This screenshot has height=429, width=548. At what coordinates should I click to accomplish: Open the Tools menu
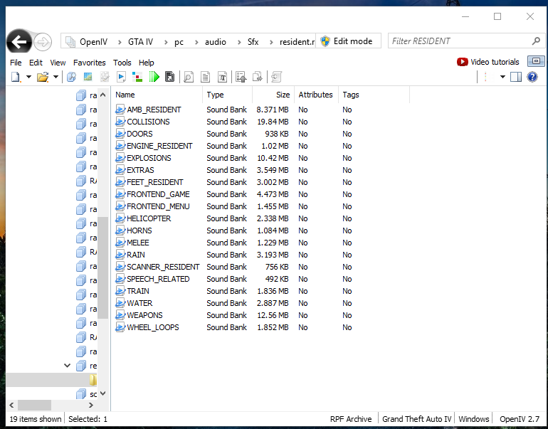122,63
